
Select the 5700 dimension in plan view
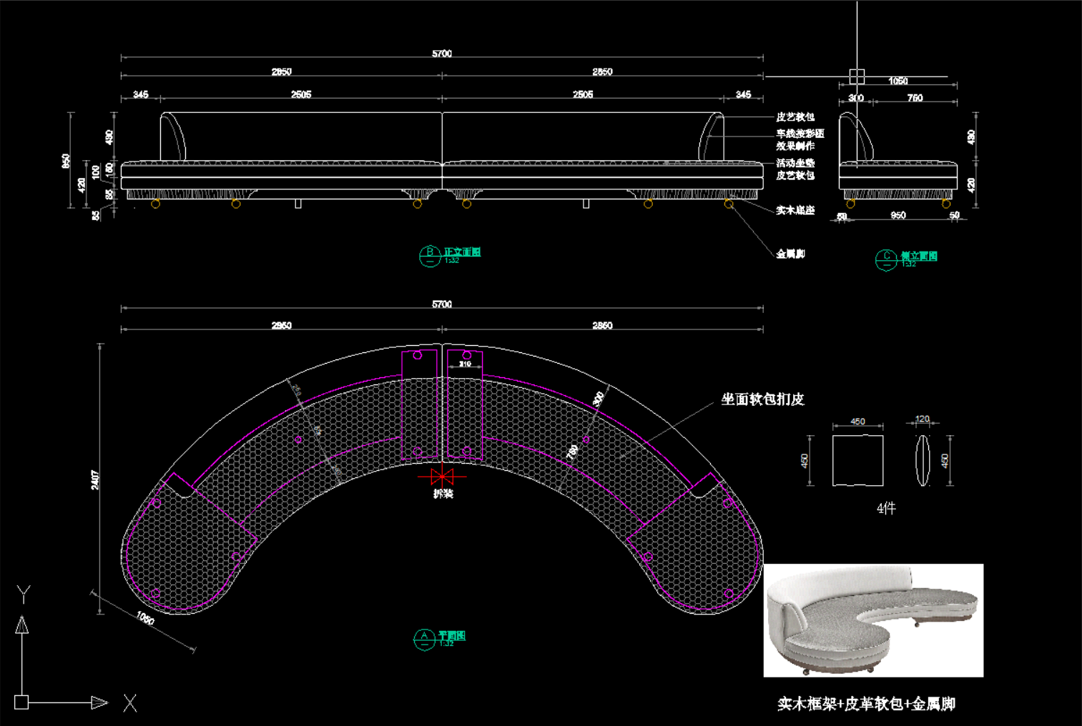(442, 304)
